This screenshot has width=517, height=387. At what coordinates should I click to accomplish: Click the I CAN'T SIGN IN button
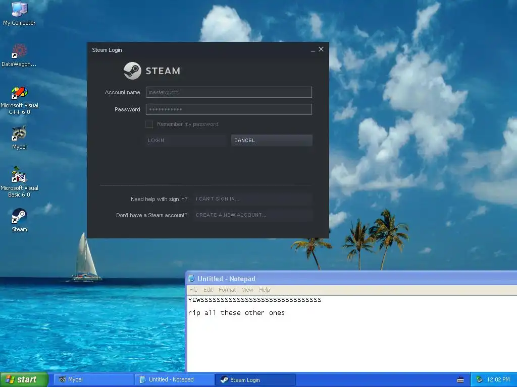253,199
